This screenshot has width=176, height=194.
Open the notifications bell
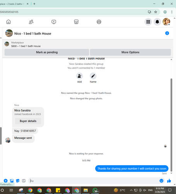[x=157, y=22]
